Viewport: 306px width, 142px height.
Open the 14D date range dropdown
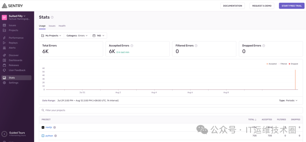coord(99,36)
